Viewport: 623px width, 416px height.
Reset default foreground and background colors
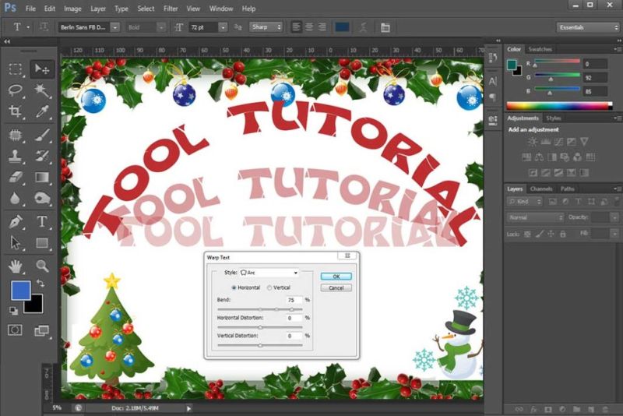(13, 311)
